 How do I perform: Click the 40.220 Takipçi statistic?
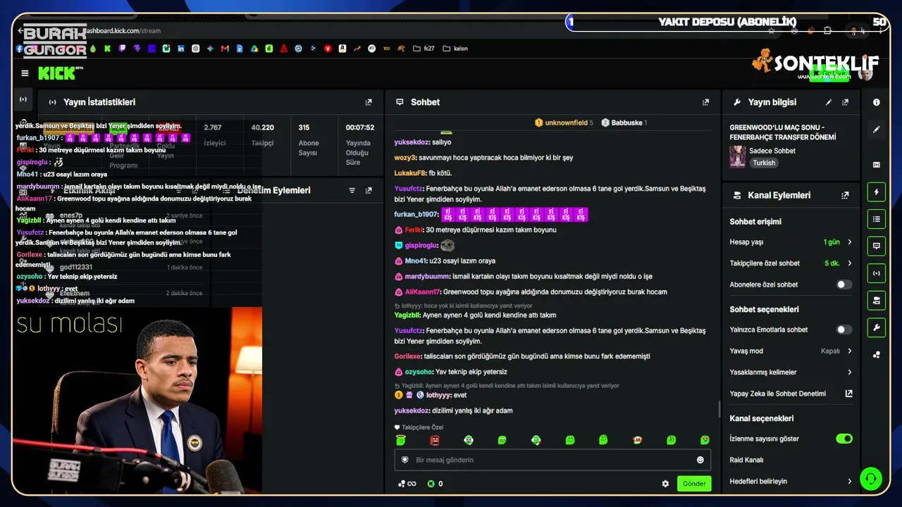262,134
